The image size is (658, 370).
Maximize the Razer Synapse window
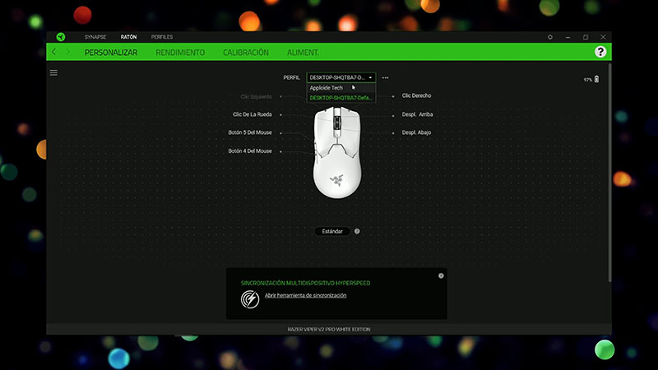(586, 37)
